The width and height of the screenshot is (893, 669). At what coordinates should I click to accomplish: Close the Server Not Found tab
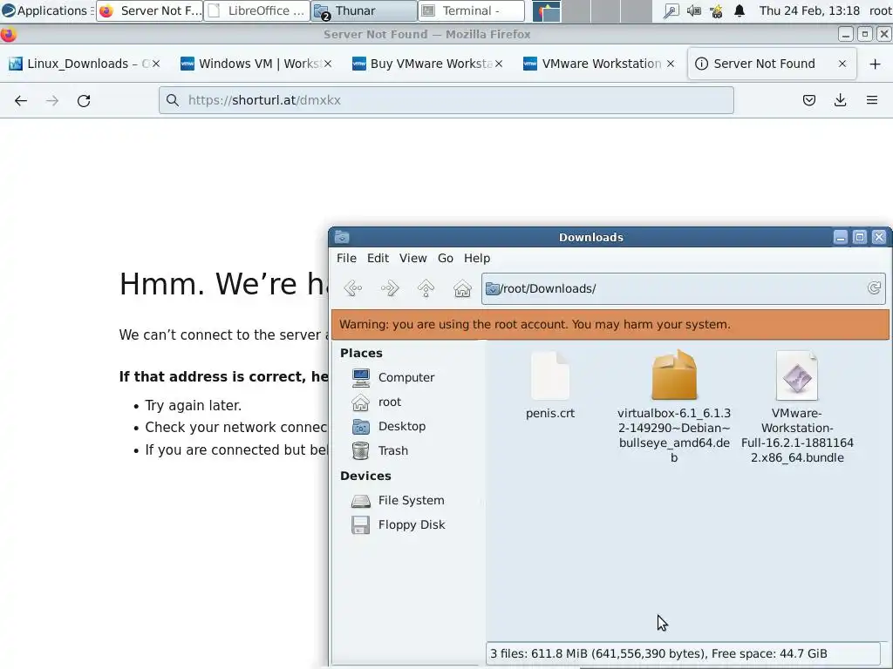click(842, 64)
